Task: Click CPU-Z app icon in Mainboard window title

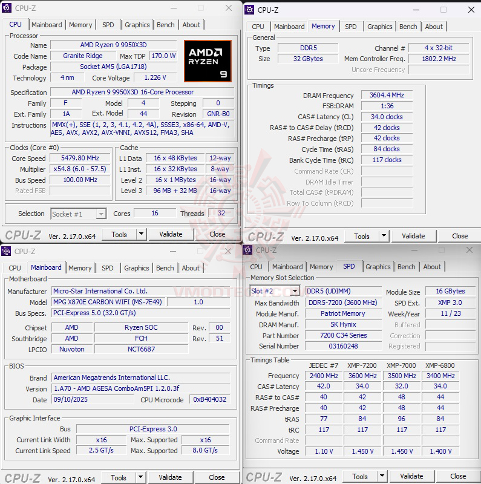Action: tap(6, 251)
